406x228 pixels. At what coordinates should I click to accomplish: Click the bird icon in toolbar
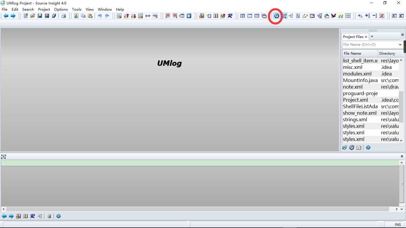(x=333, y=16)
